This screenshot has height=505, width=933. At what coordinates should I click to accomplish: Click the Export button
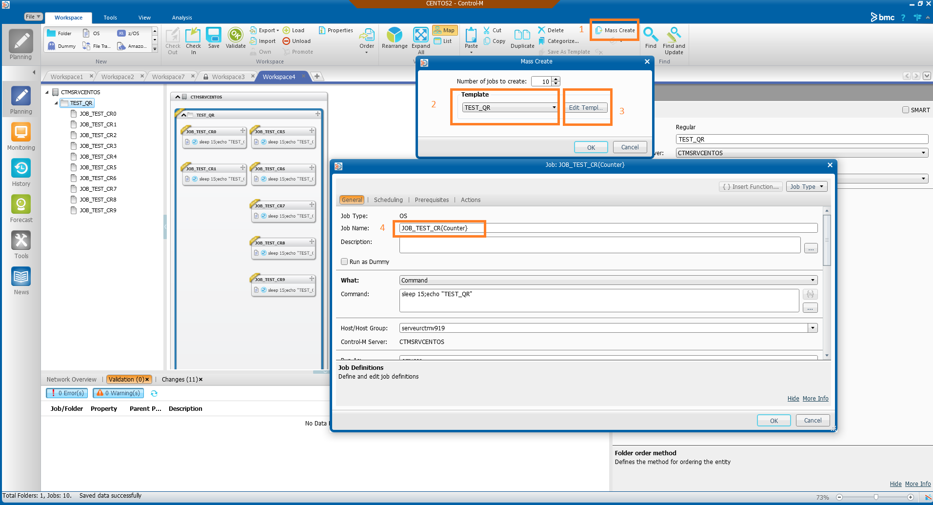(x=264, y=30)
